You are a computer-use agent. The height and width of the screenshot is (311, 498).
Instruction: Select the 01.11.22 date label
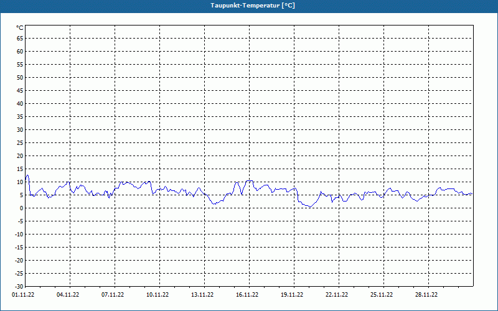tap(23, 295)
